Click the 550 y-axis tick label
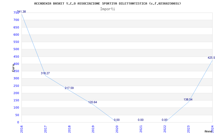 click(x=16, y=42)
